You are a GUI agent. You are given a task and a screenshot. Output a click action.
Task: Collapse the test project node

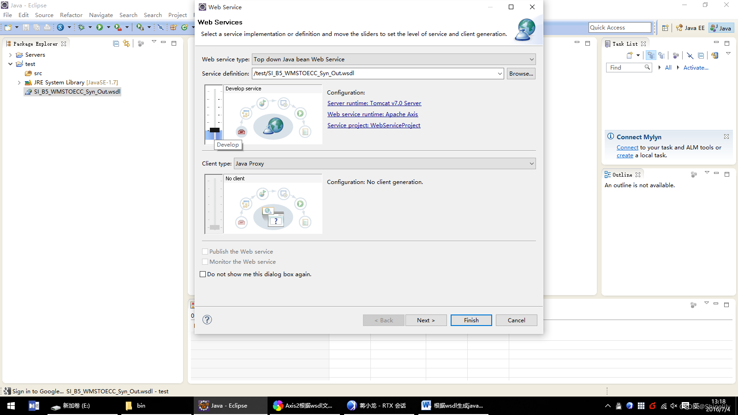(10, 64)
